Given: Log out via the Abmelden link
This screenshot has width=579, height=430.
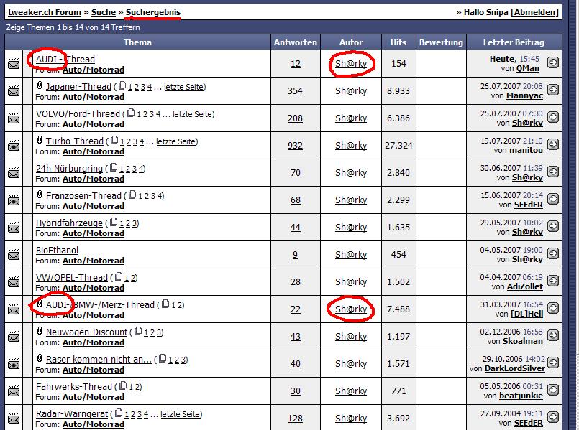Looking at the screenshot, I should [x=534, y=12].
